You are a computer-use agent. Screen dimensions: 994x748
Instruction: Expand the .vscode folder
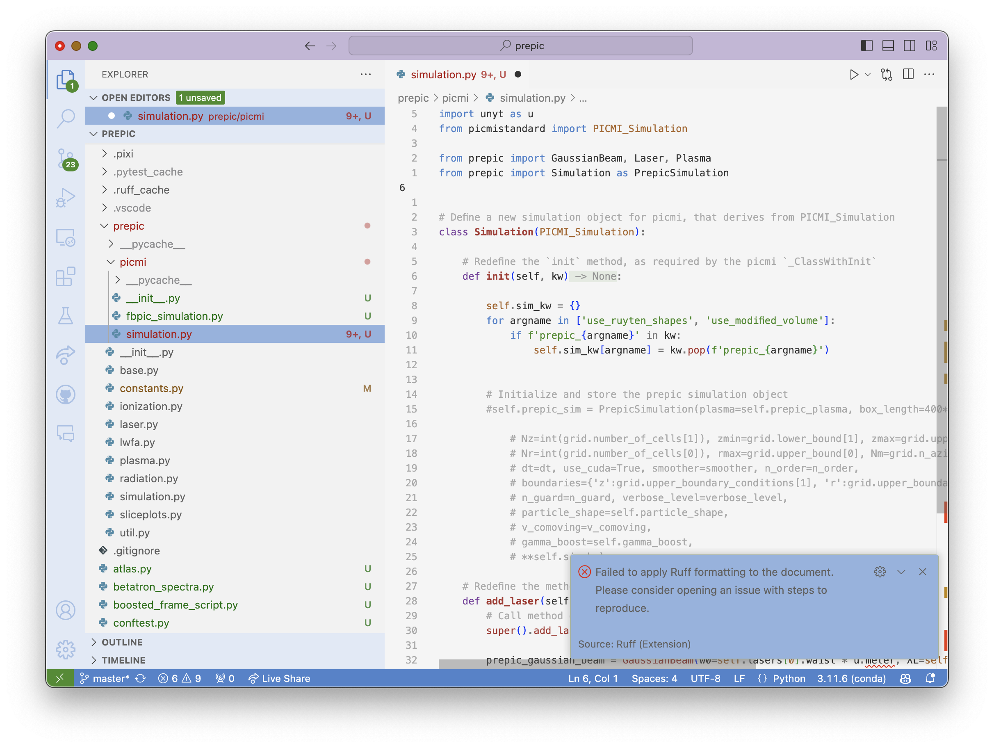132,208
